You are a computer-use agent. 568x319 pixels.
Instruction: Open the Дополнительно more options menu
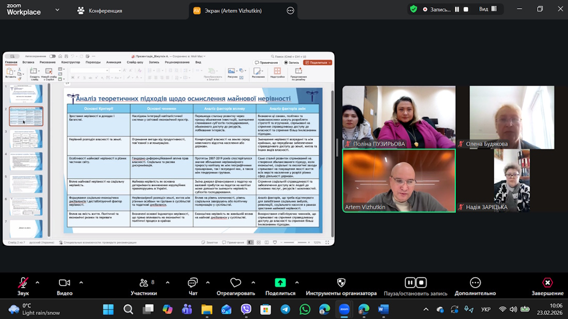click(x=475, y=283)
